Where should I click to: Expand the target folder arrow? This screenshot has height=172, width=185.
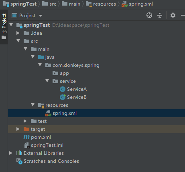pos(18,129)
